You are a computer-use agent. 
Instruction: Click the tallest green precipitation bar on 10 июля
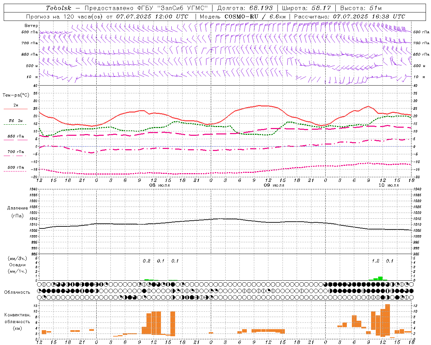pos(380,278)
